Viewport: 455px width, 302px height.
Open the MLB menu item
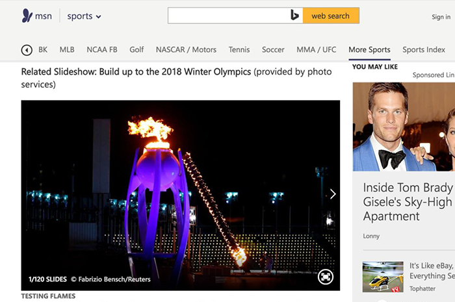coord(67,50)
